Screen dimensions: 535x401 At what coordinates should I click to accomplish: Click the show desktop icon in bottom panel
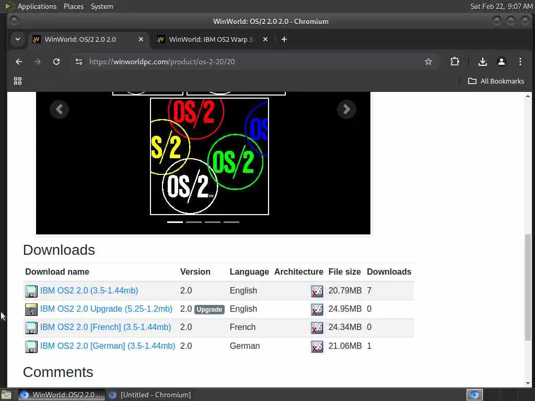tap(6, 395)
